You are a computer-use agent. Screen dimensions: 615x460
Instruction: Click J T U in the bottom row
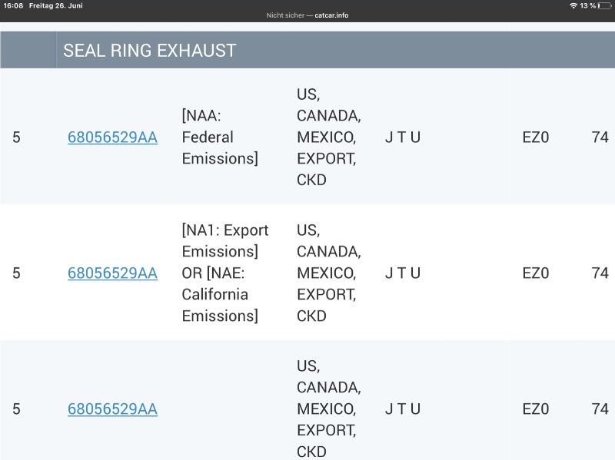pyautogui.click(x=403, y=409)
